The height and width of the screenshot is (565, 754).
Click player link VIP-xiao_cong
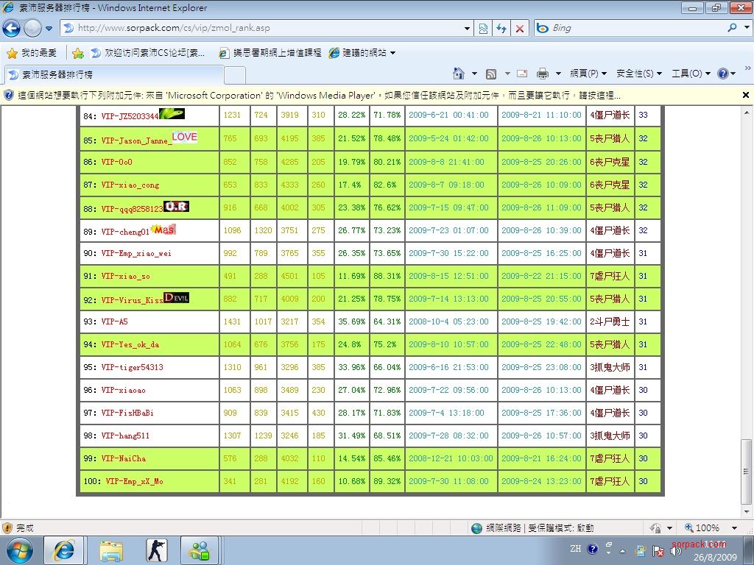130,185
